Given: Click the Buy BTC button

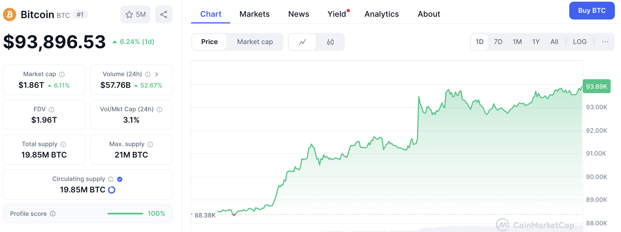Looking at the screenshot, I should [592, 11].
